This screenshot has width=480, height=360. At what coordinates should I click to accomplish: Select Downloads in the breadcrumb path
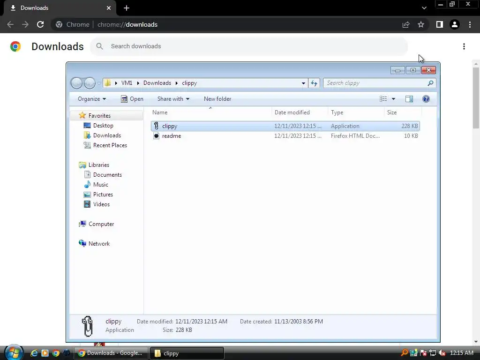coord(157,83)
